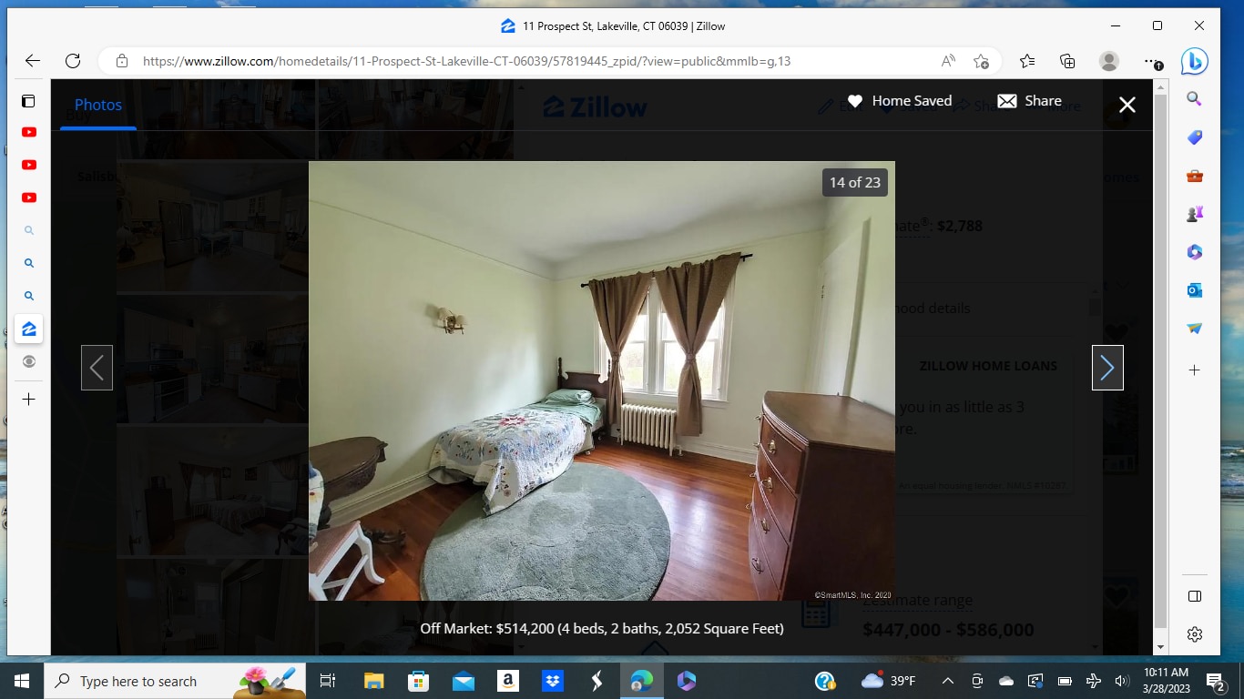1244x699 pixels.
Task: Click the 14 of 23 photo counter
Action: (x=854, y=182)
